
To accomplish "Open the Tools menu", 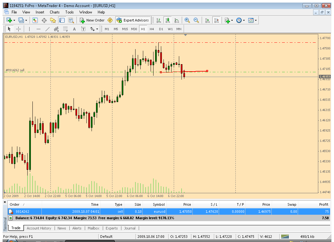I will pos(69,12).
